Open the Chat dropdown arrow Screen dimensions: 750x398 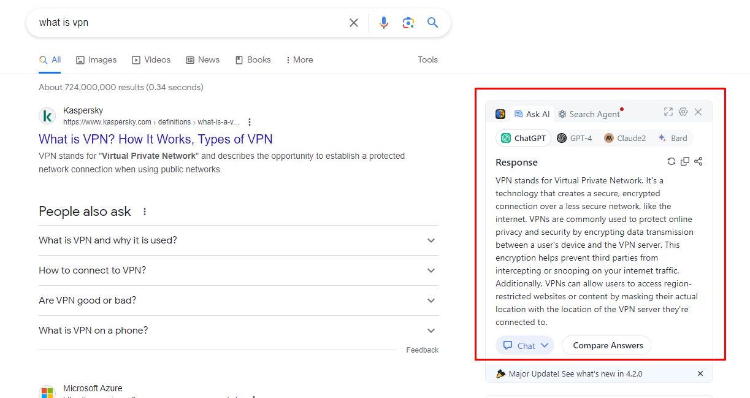click(x=543, y=345)
